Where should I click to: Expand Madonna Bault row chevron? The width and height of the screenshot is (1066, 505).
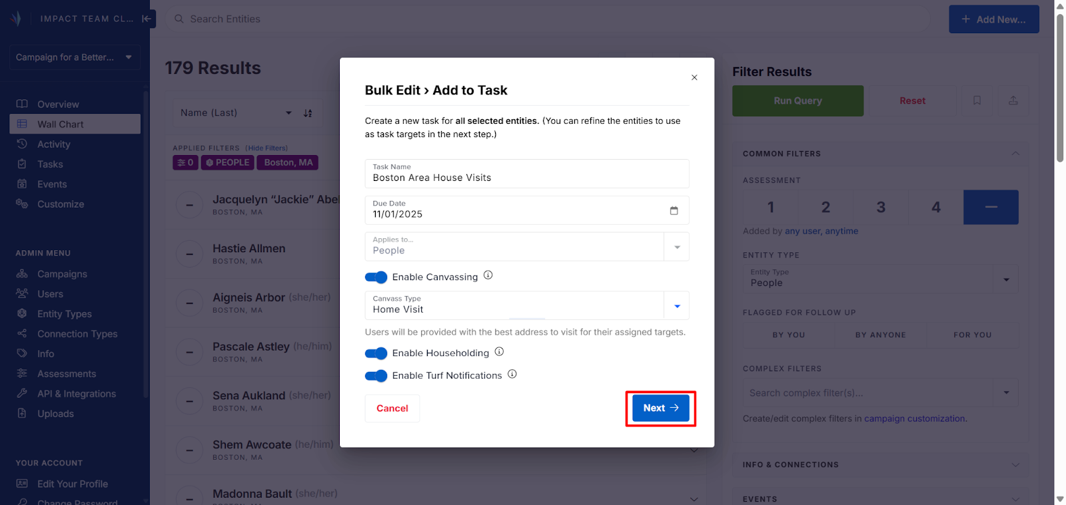[694, 499]
